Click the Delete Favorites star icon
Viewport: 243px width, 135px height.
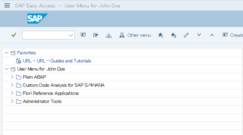(x=173, y=35)
